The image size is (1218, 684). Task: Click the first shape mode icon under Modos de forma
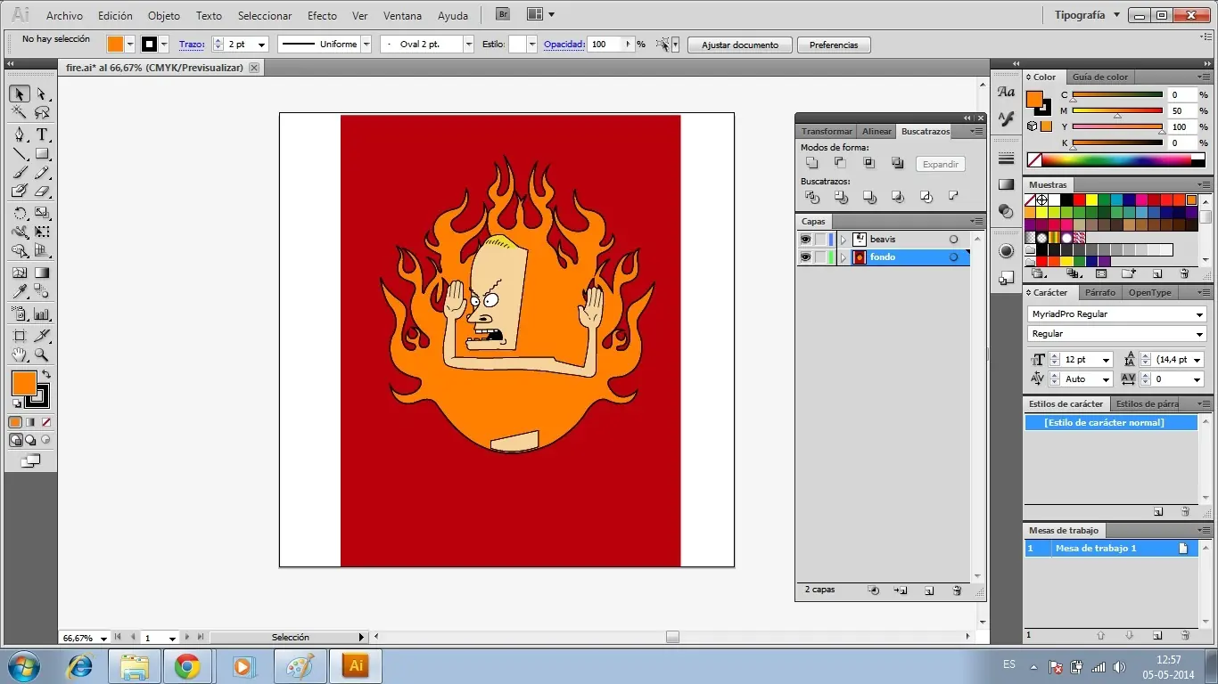click(811, 163)
